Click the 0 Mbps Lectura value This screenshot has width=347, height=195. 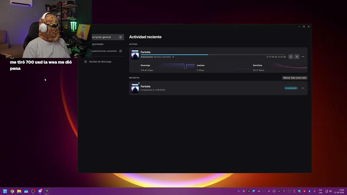pyautogui.click(x=200, y=70)
